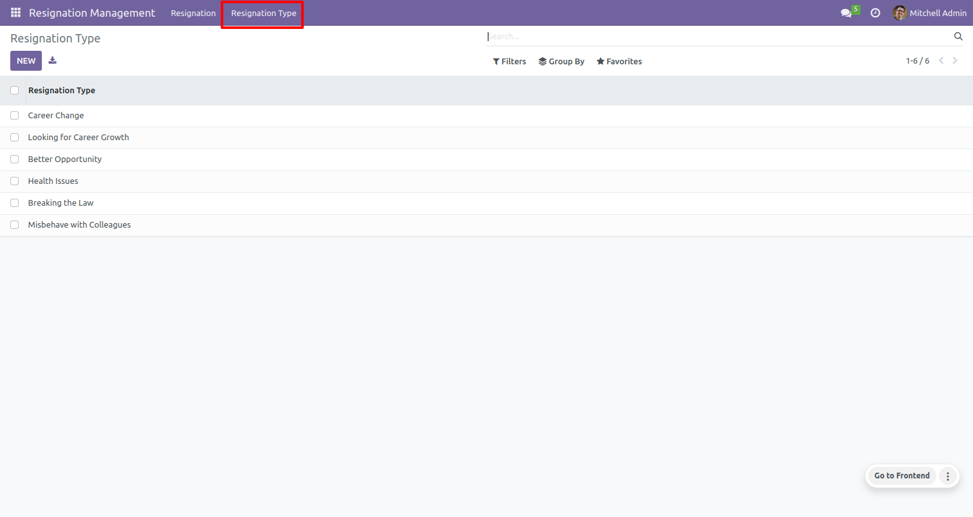Click the Go to Frontend button
This screenshot has height=517, width=973.
pos(902,476)
